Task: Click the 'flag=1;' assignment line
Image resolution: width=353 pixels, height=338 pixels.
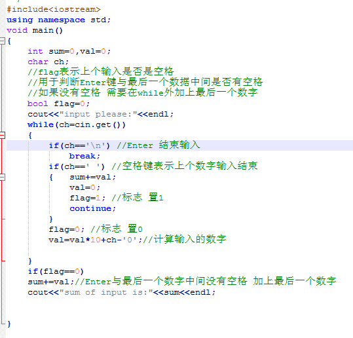Action: [x=87, y=198]
